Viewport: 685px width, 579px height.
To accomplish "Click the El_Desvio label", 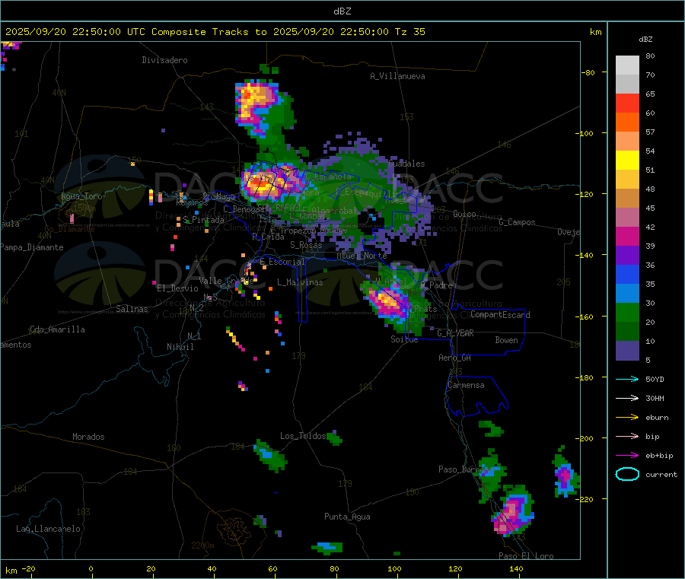I will pyautogui.click(x=177, y=288).
